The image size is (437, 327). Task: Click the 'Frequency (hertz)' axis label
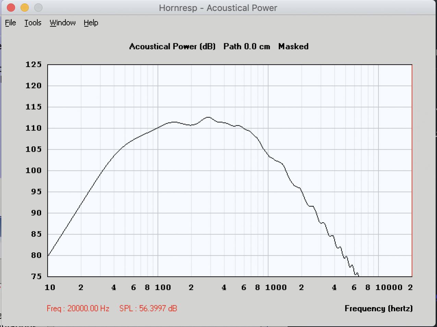point(379,309)
